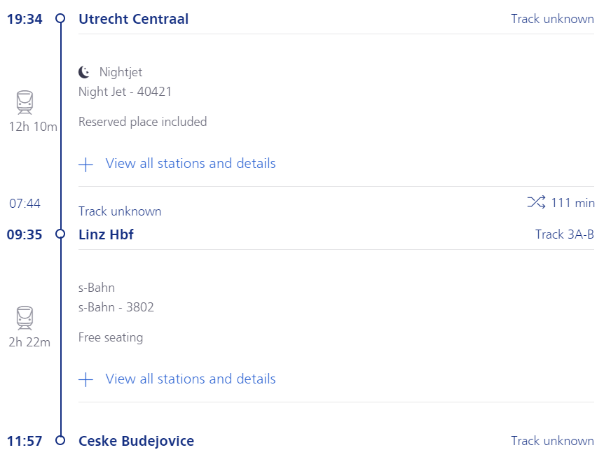Image resolution: width=611 pixels, height=457 pixels.
Task: Click the plus icon under Free seating
Action: click(x=85, y=380)
